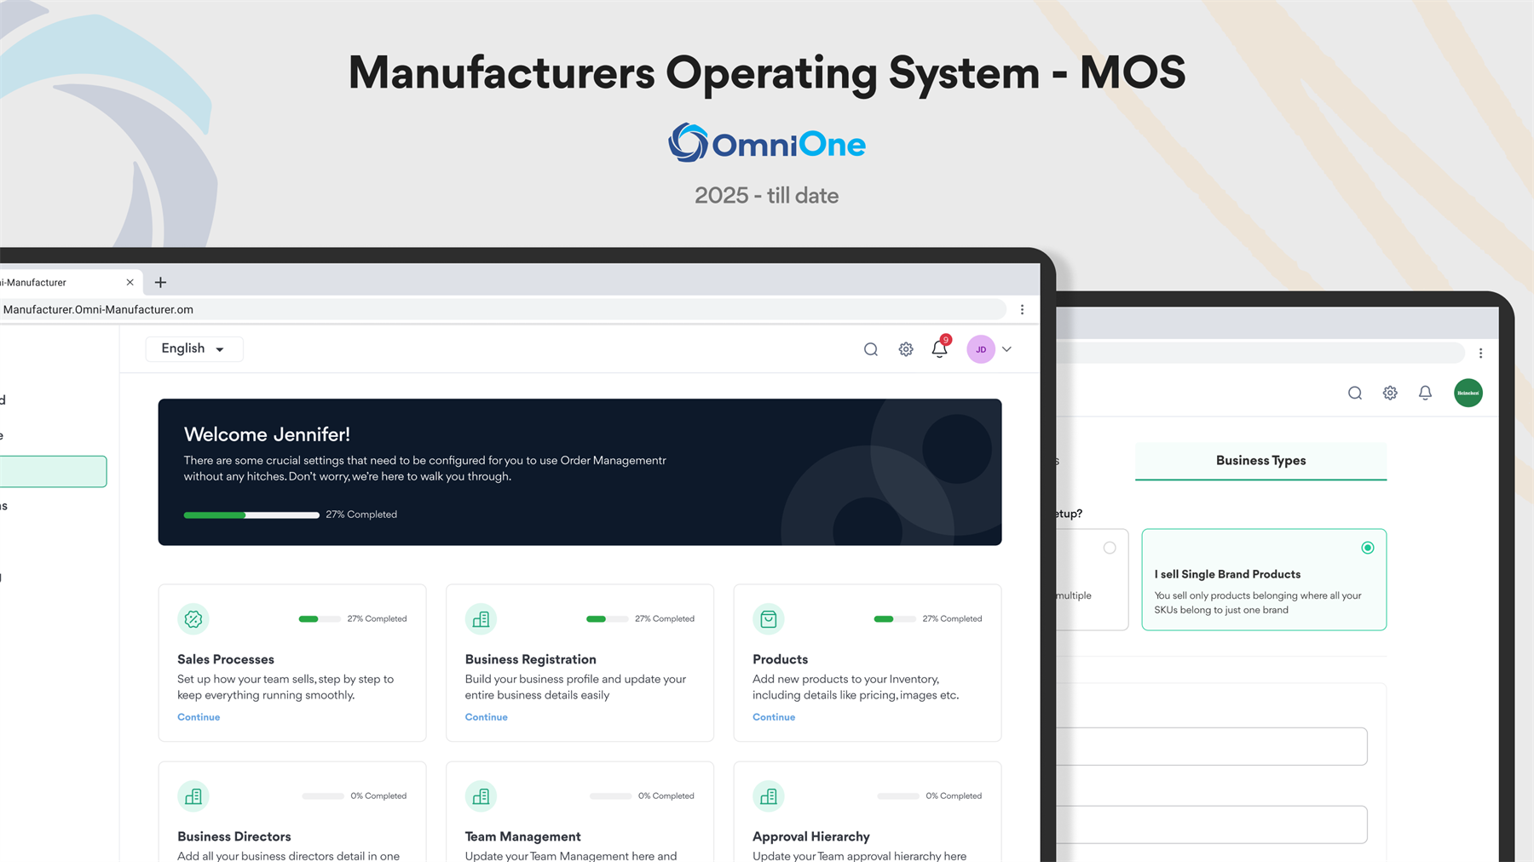
Task: Open settings gear in Omni-Manufacturer header
Action: click(906, 349)
